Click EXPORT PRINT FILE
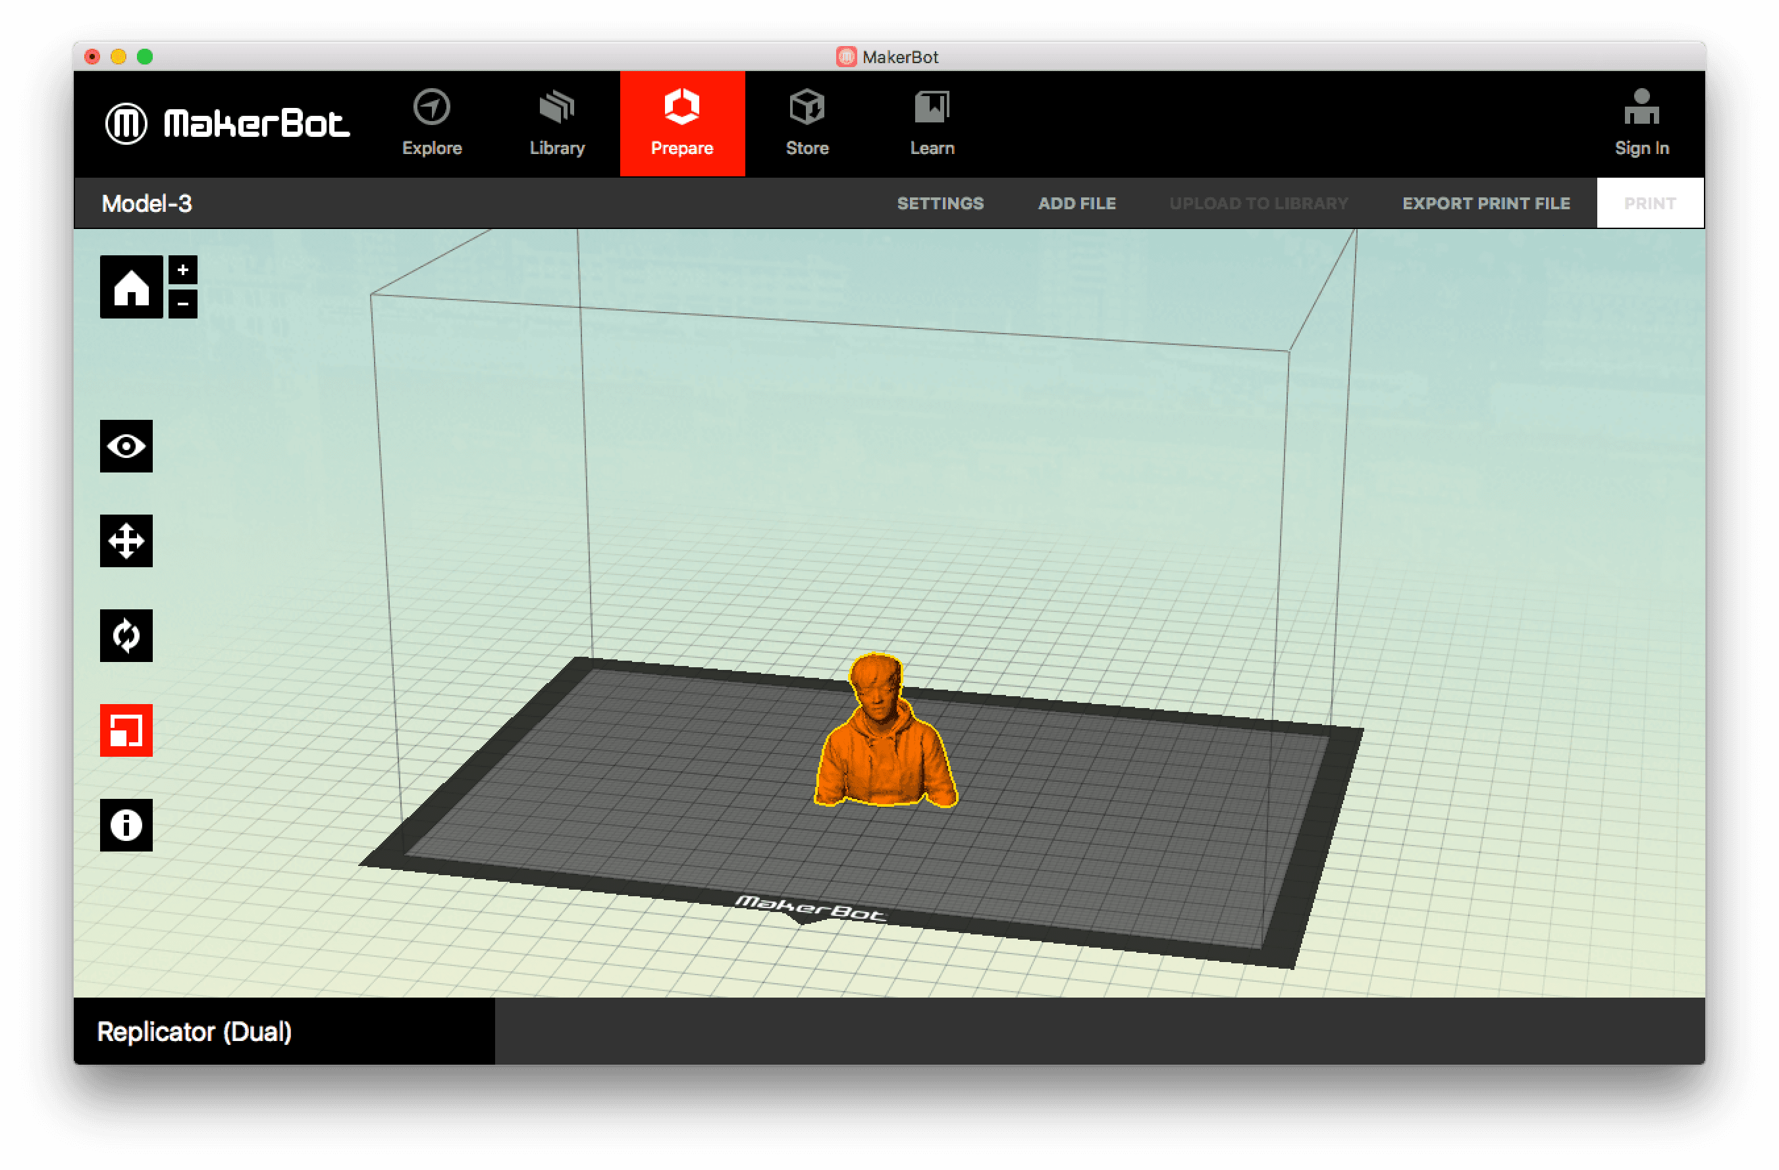Image resolution: width=1779 pixels, height=1170 pixels. click(1486, 203)
